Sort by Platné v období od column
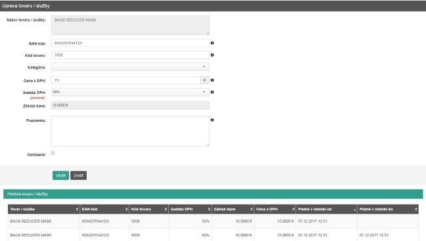The image size is (426, 241). pos(327,209)
